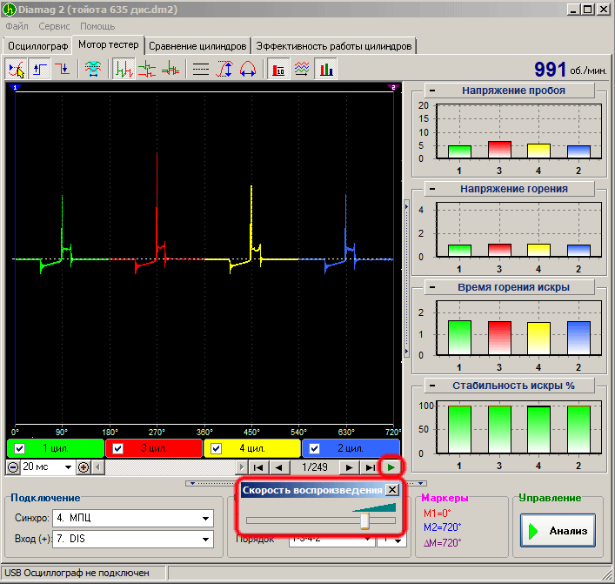Screen dimensions: 615x584
Task: Click the 991 об./мин. RPM readout
Action: (570, 70)
